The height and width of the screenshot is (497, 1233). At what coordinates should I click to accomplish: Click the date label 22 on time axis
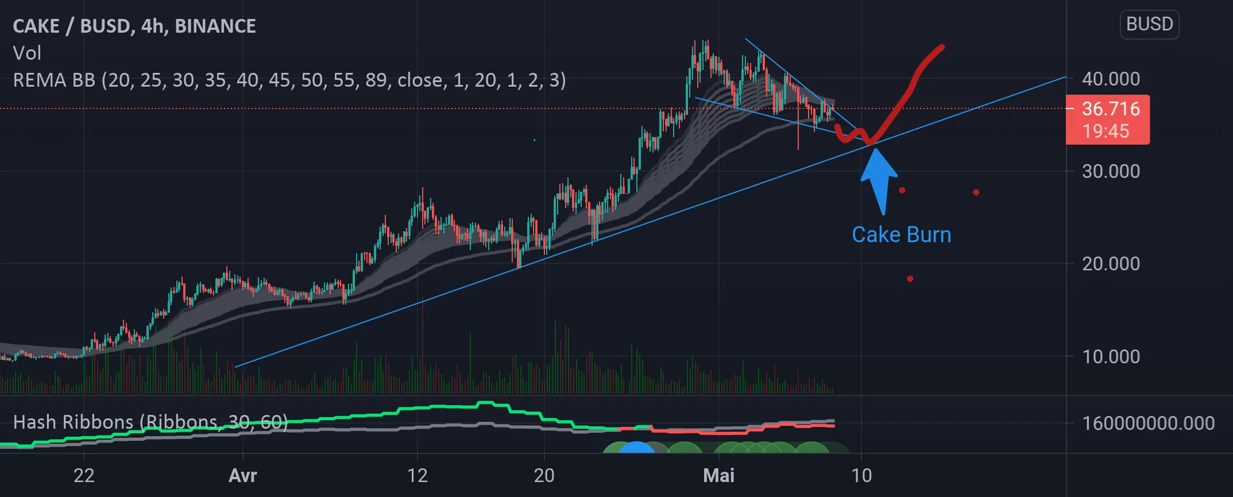tap(84, 476)
